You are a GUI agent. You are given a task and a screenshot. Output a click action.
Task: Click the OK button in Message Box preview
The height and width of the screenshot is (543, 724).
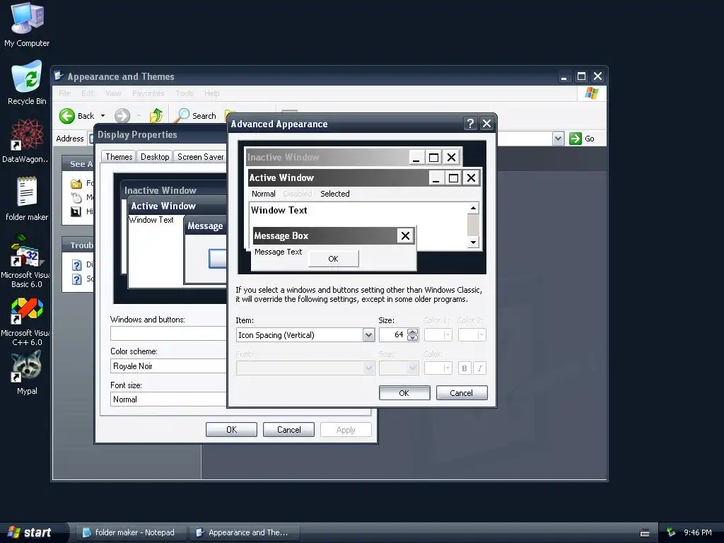(334, 259)
